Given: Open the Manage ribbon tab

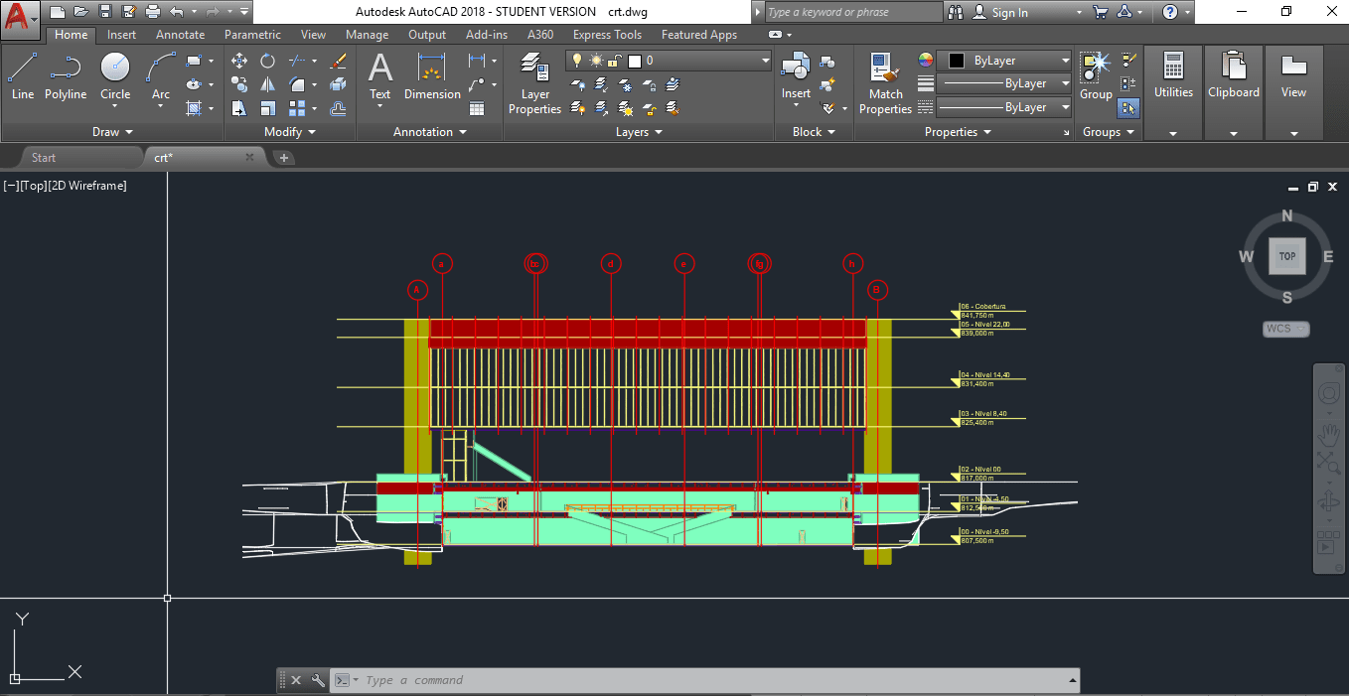Looking at the screenshot, I should [367, 35].
